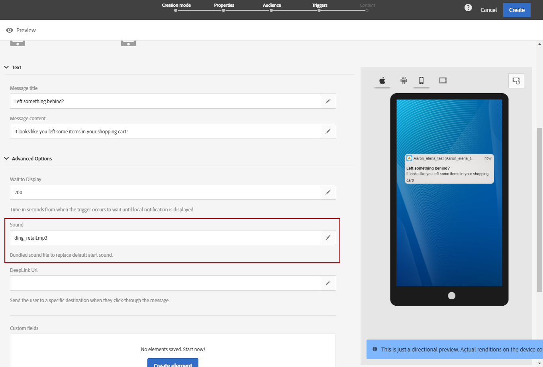Edit Wait to Display pencil icon
543x367 pixels.
[x=328, y=192]
